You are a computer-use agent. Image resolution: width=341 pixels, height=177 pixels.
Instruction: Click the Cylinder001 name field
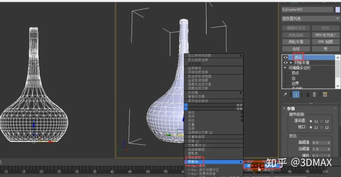tap(307, 9)
